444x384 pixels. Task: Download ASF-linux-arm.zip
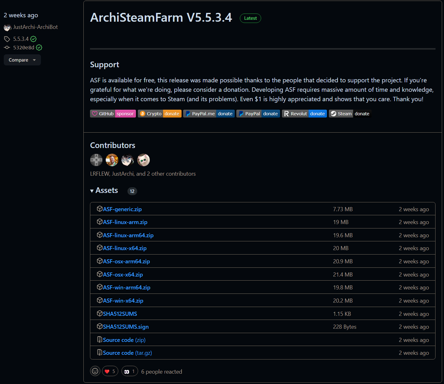click(x=125, y=222)
